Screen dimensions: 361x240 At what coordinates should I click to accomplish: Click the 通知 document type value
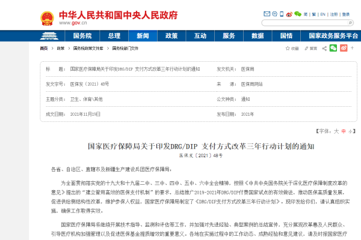(245, 99)
